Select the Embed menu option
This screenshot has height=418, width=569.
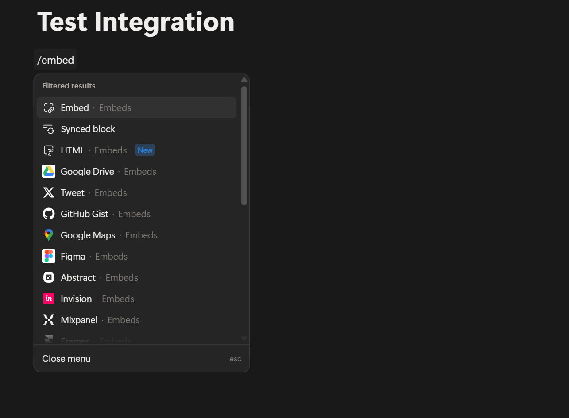pos(137,107)
